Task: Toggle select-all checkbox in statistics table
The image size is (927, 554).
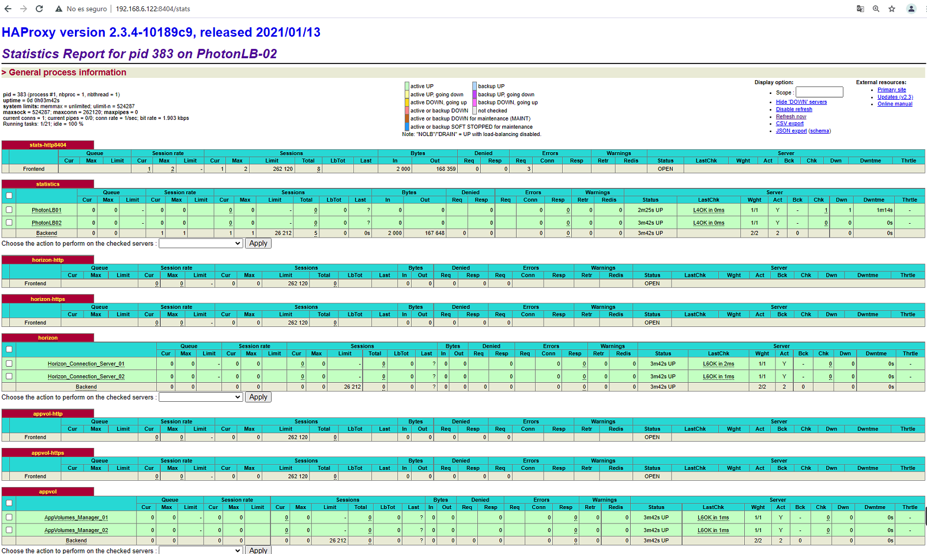Action: (x=9, y=195)
